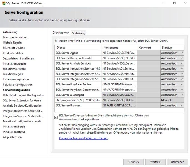Open Starttyp dropdown for SQL Server Launchpad
The image size is (190, 167).
[182, 95]
